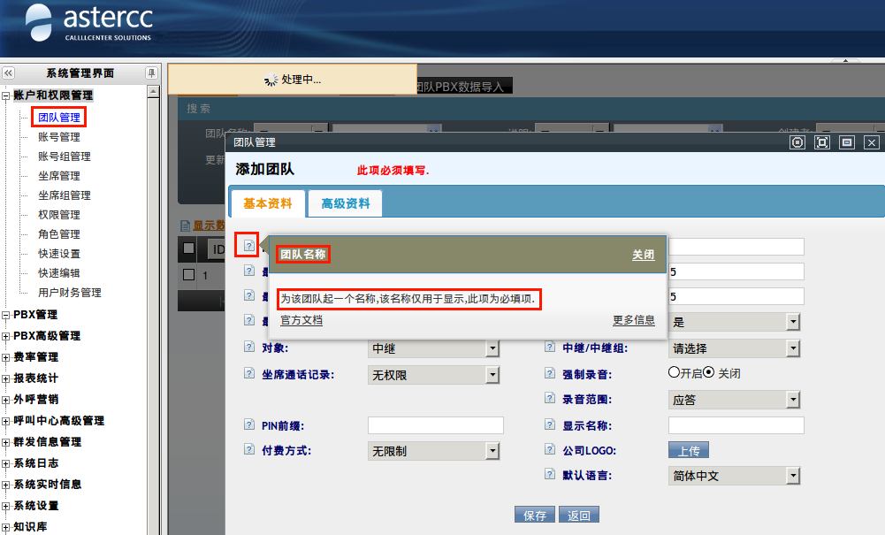Image resolution: width=885 pixels, height=535 pixels.
Task: Open 账号管理 in sidebar menu
Action: (59, 137)
